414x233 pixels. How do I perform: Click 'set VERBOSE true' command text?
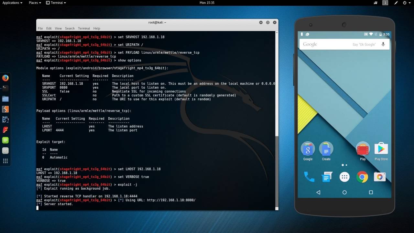[x=133, y=177]
